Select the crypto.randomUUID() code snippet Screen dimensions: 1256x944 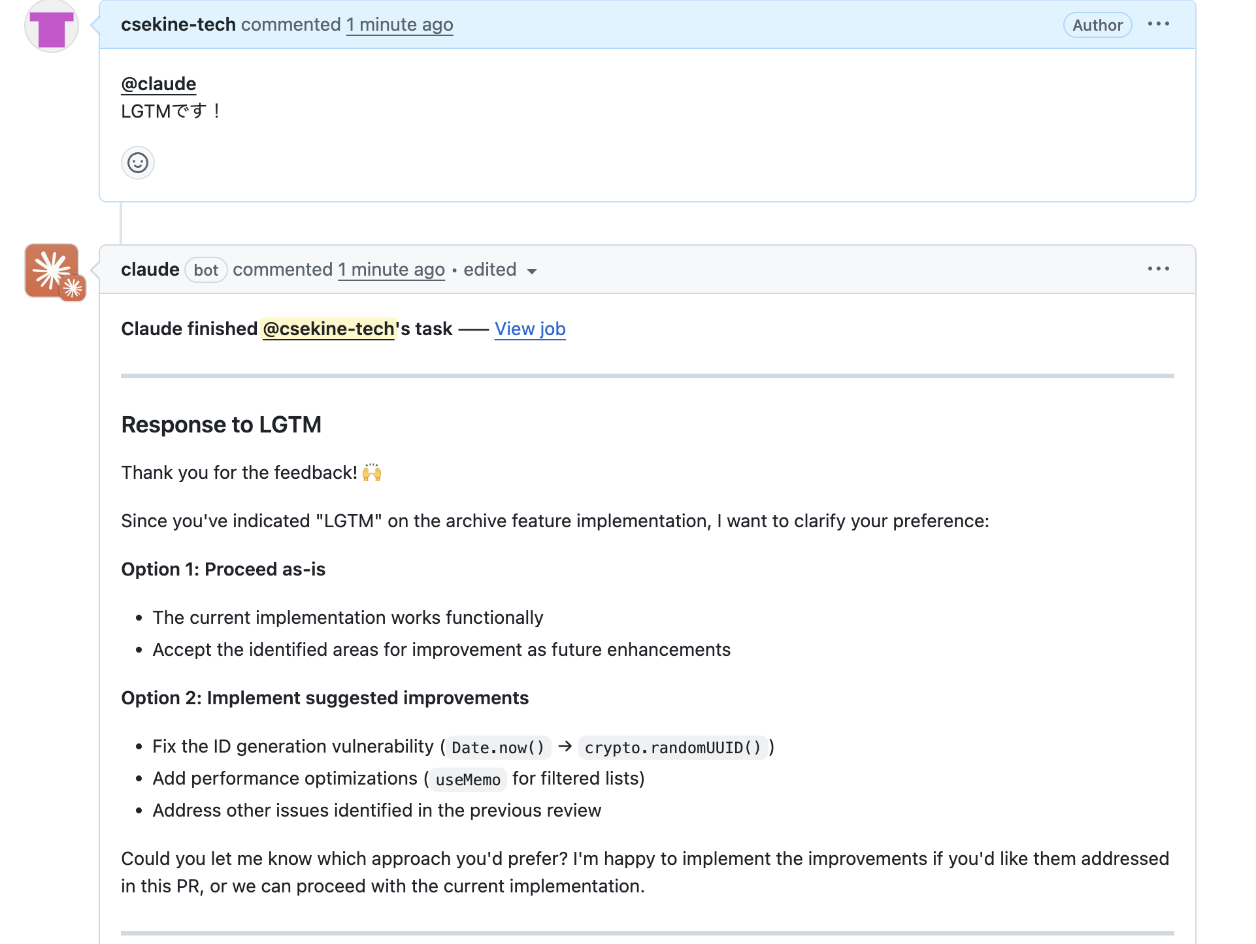click(x=673, y=747)
